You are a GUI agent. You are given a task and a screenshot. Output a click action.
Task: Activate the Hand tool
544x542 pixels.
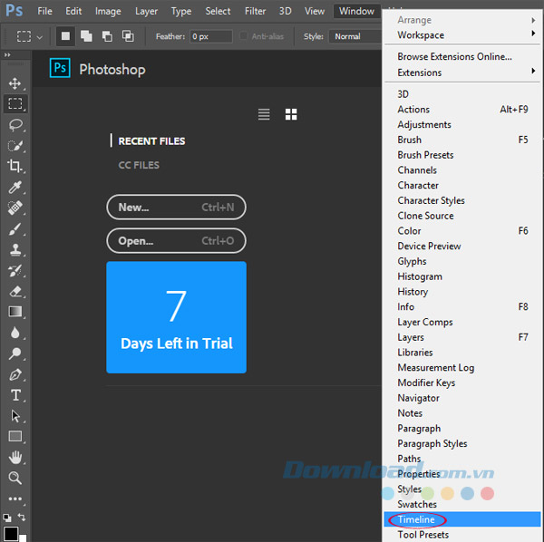click(x=15, y=457)
